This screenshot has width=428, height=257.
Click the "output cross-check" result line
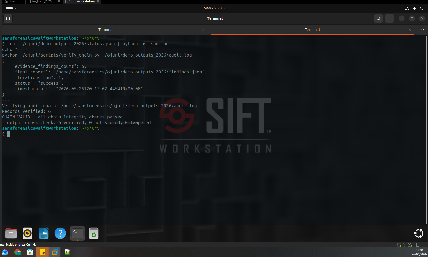click(79, 122)
